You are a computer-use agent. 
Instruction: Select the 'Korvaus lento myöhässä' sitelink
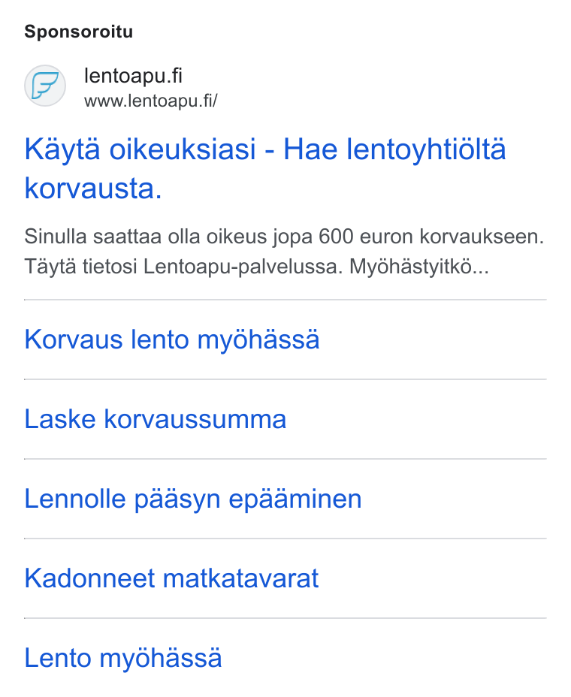point(172,339)
